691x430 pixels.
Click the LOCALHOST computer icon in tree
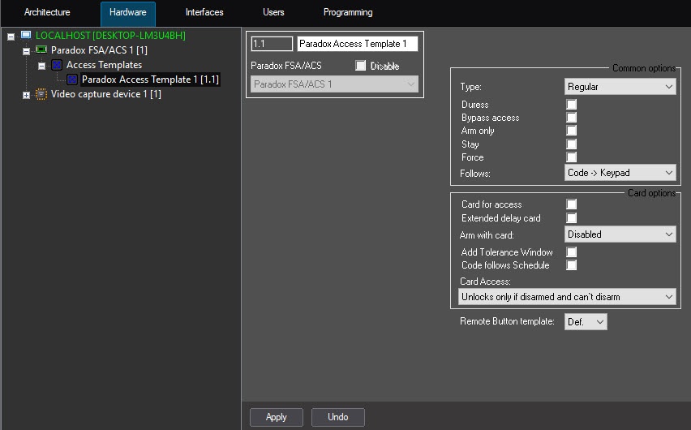pos(26,36)
